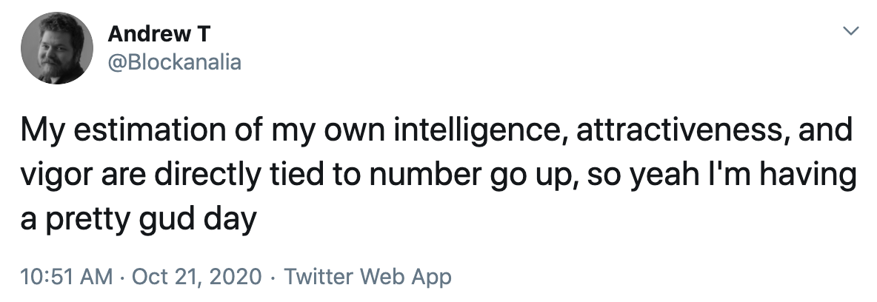The image size is (877, 302).
Task: Click the display name Andrew T
Action: point(159,34)
